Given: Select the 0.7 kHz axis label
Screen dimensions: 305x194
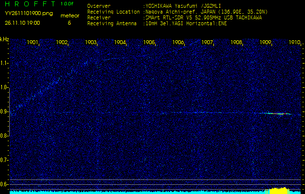Looking at the screenshot, I should click(4, 160).
